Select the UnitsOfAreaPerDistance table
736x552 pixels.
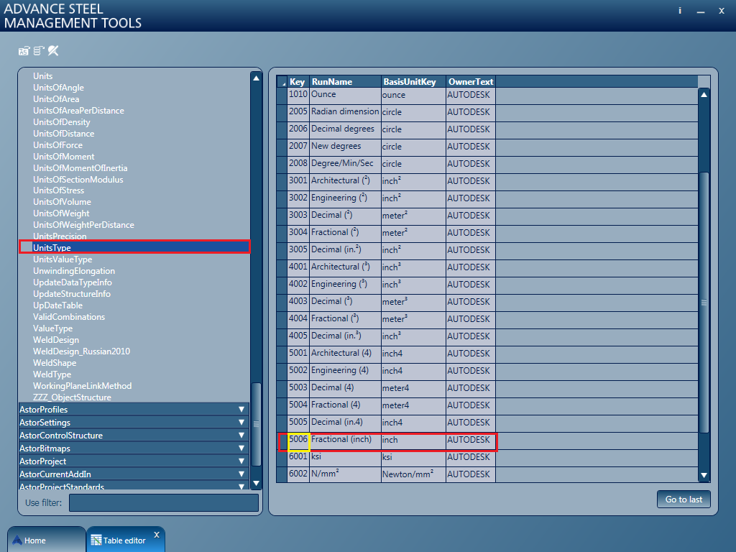click(78, 110)
